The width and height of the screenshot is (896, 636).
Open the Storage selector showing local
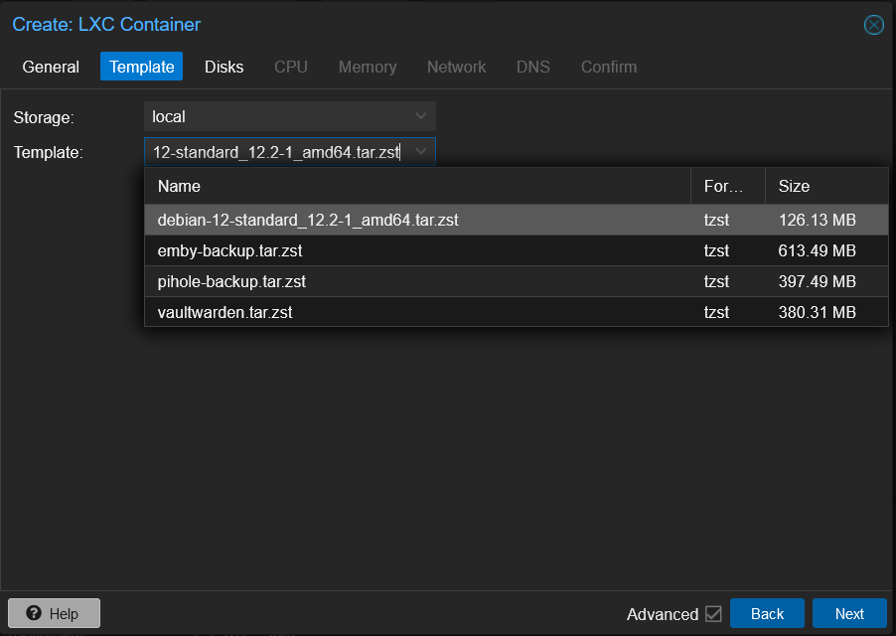[288, 116]
